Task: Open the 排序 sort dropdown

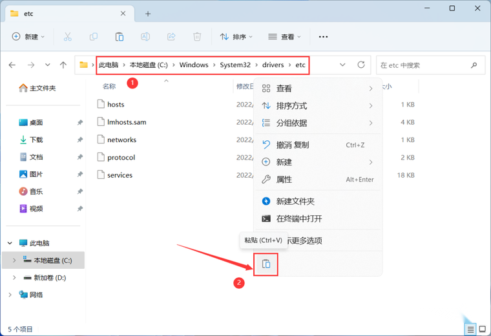Action: tap(236, 37)
